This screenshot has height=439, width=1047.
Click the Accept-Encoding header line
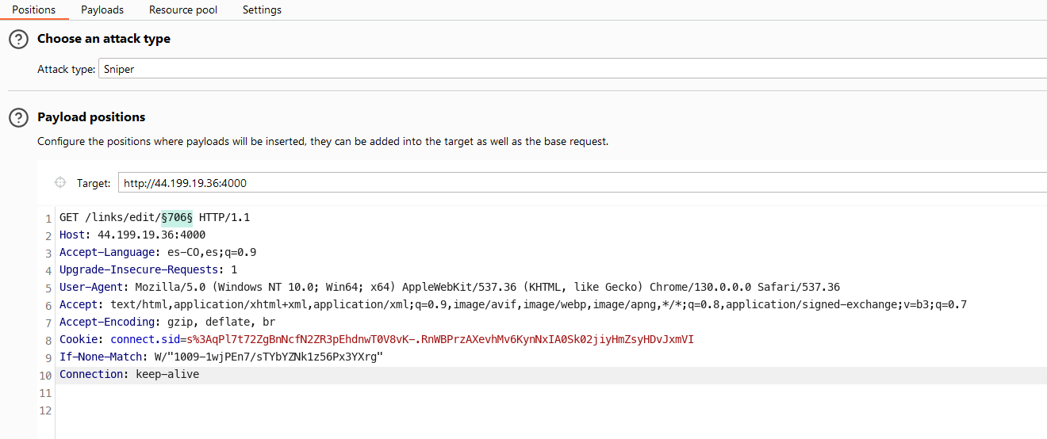point(167,322)
